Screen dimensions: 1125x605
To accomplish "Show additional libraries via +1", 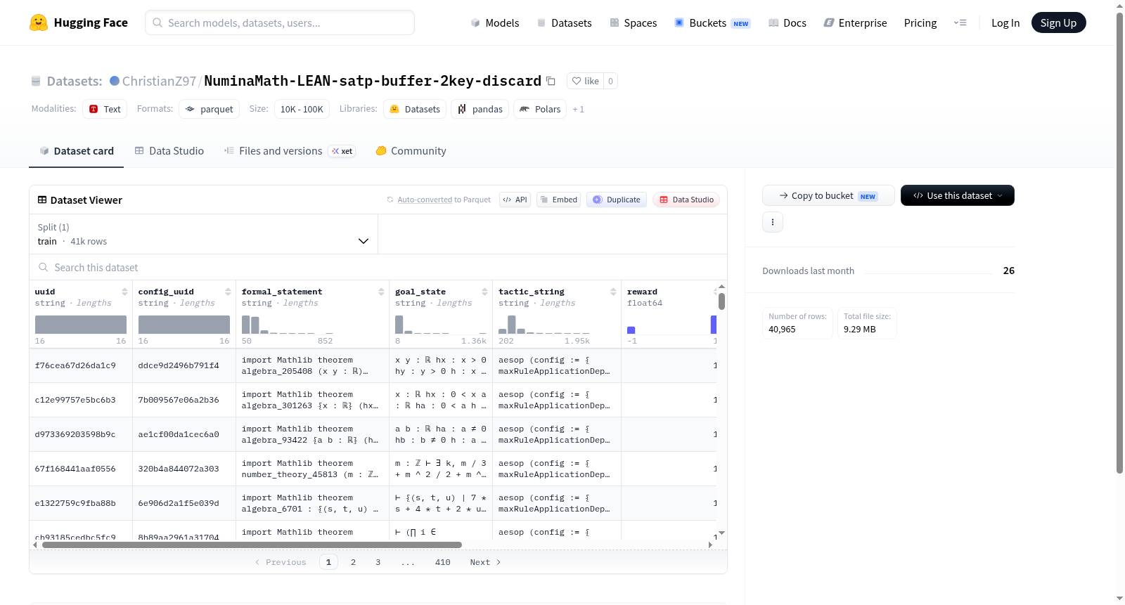I will click(x=578, y=109).
